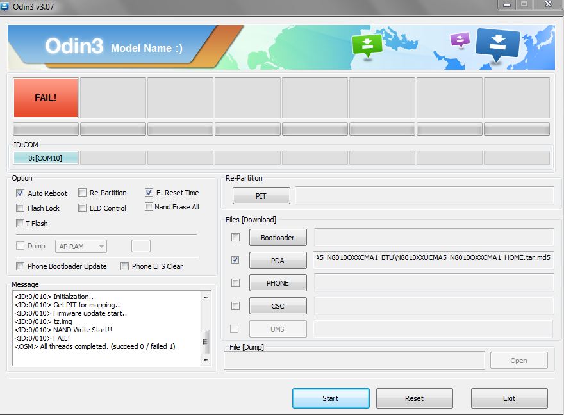Screen dimensions: 564x415
Task: Open the PDA firmware file selector
Action: tap(278, 260)
